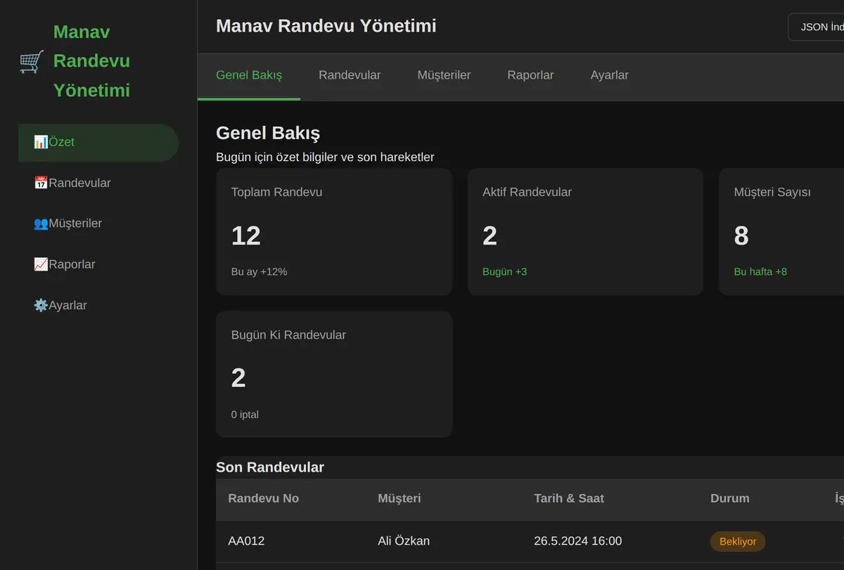Click the Tarih & Saat column header

point(569,498)
